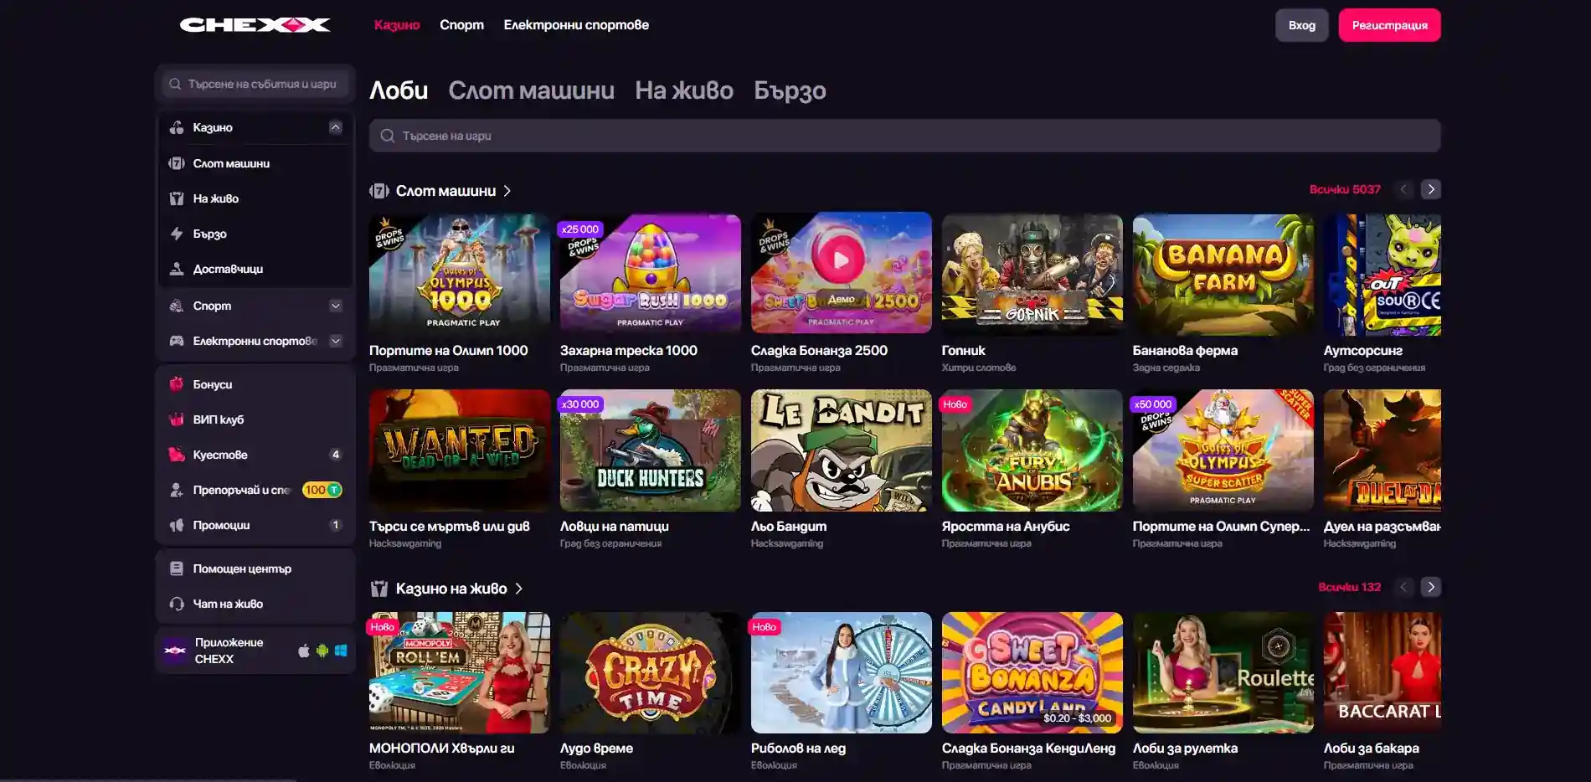This screenshot has width=1591, height=782.
Task: Expand the Спорт sidebar section
Action: point(336,306)
